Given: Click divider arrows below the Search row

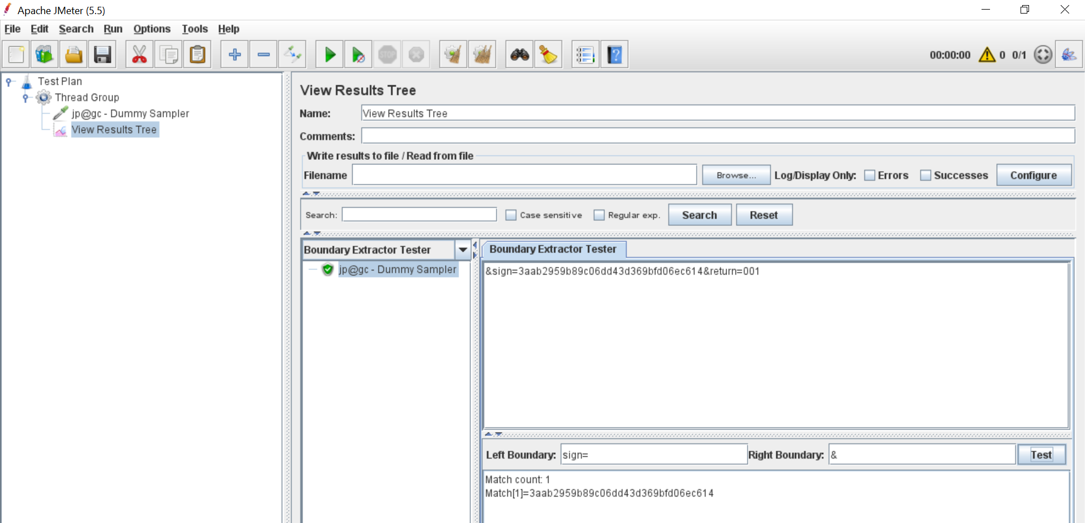Looking at the screenshot, I should pyautogui.click(x=312, y=233).
